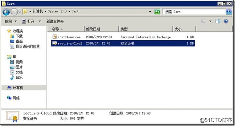Screen dimensions: 235x126
Task: Expand the arrow after 计算机 breadcrumb
Action: pyautogui.click(x=45, y=11)
